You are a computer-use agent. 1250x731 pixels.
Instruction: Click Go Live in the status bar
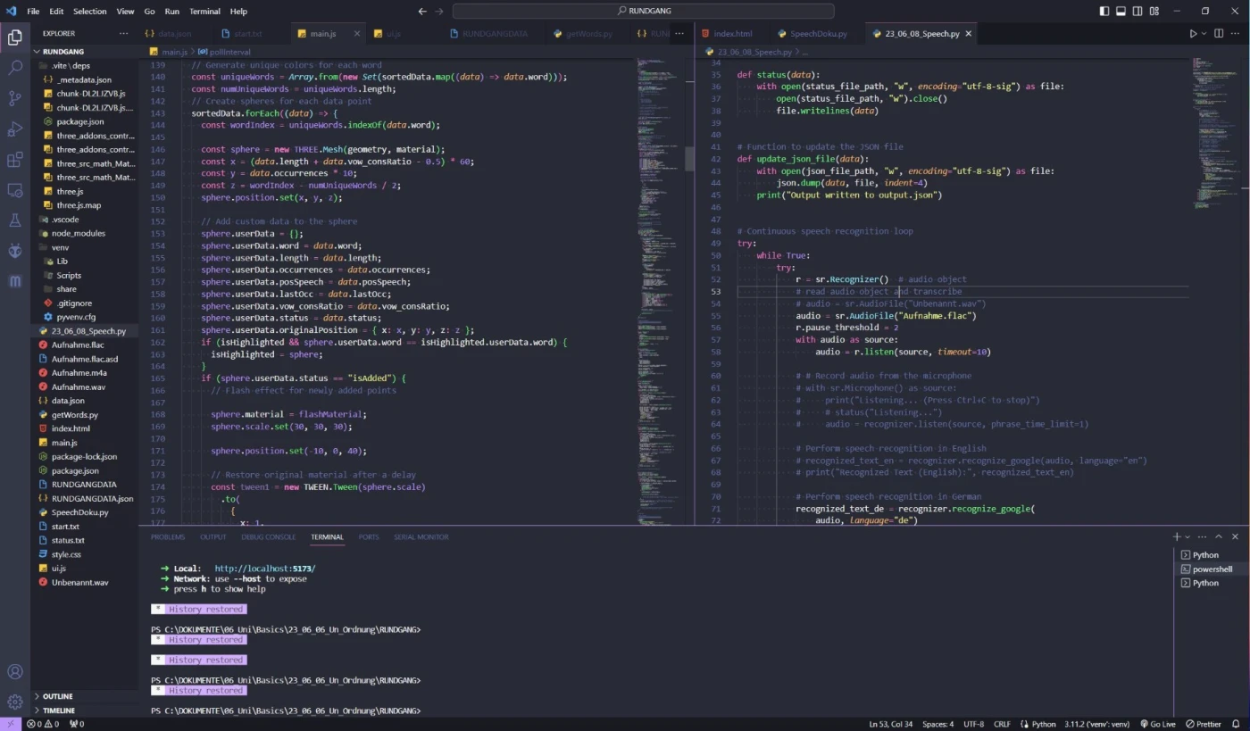(1157, 724)
